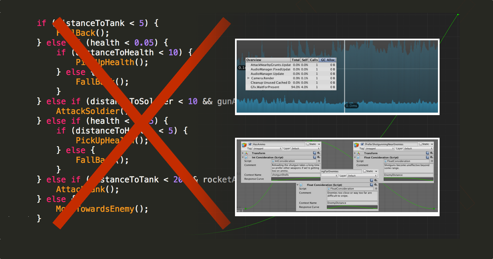Enable Static checkbox in ngFarEnemies panel
The width and height of the screenshot is (493, 259).
coord(364,171)
